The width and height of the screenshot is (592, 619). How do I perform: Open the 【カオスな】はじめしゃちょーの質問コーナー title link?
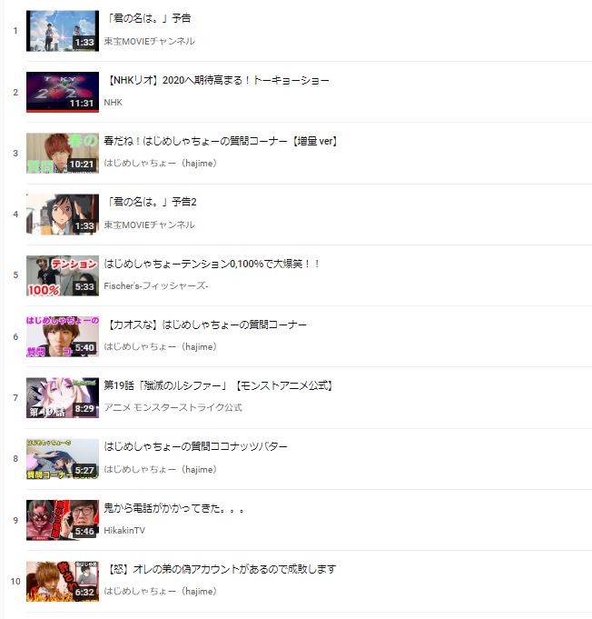[x=206, y=324]
